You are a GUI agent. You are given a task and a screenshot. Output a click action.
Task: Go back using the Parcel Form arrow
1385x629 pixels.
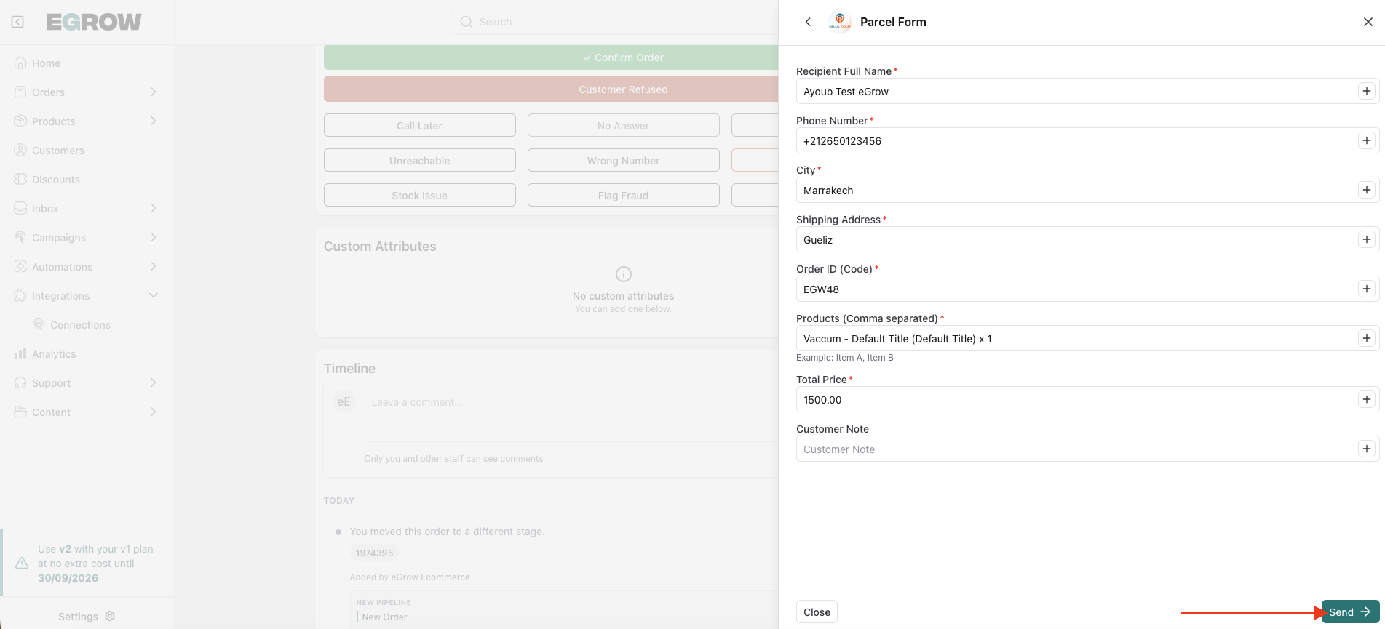pos(808,22)
